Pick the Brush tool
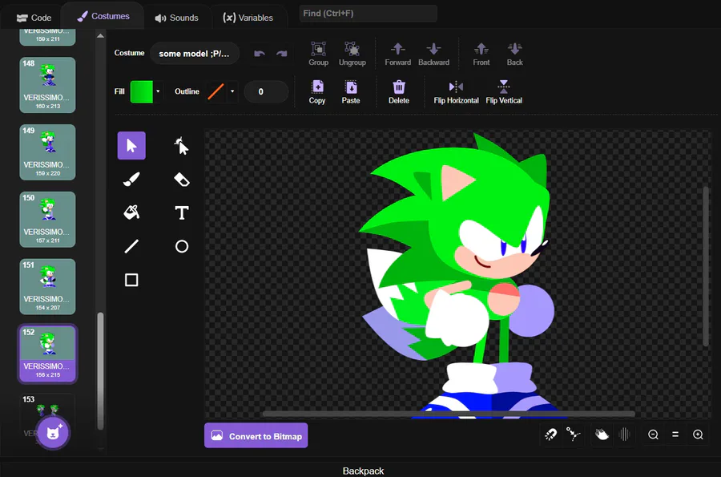This screenshot has width=721, height=477. (131, 180)
